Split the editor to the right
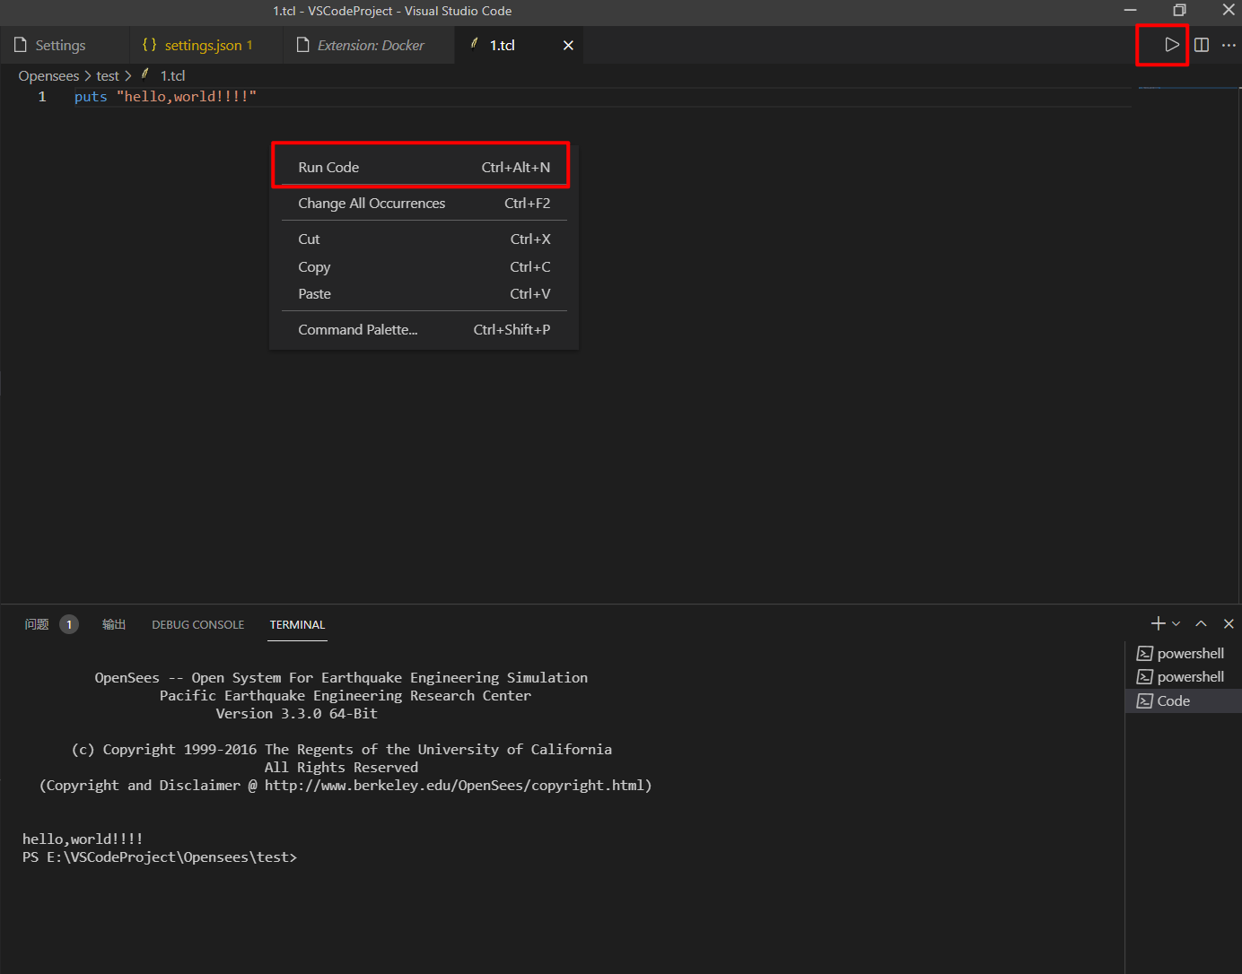Viewport: 1242px width, 974px height. pyautogui.click(x=1202, y=45)
